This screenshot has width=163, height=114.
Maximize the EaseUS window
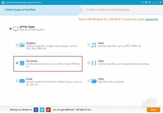click(x=157, y=2)
